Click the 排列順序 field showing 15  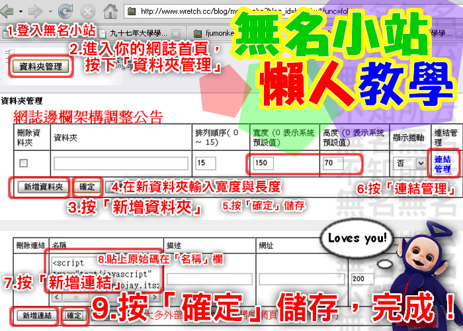coord(206,163)
